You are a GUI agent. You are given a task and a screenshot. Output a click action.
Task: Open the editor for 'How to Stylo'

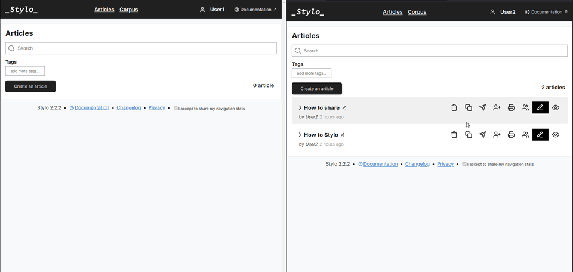(540, 135)
